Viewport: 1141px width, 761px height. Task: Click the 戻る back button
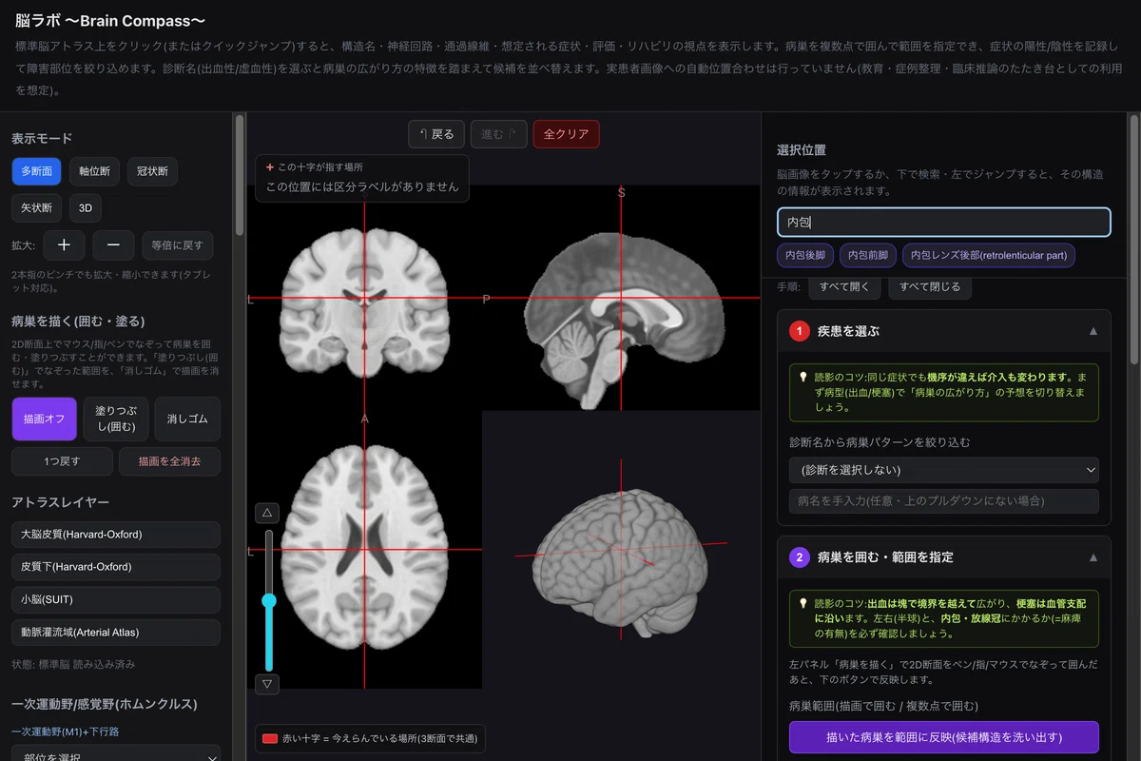tap(436, 134)
